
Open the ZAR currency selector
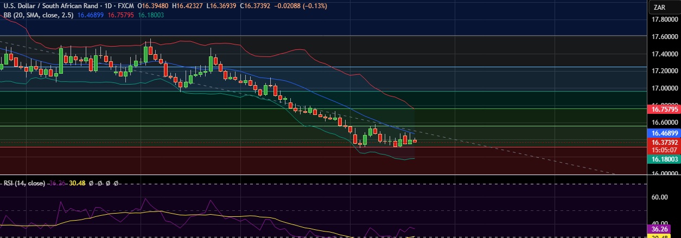[660, 7]
